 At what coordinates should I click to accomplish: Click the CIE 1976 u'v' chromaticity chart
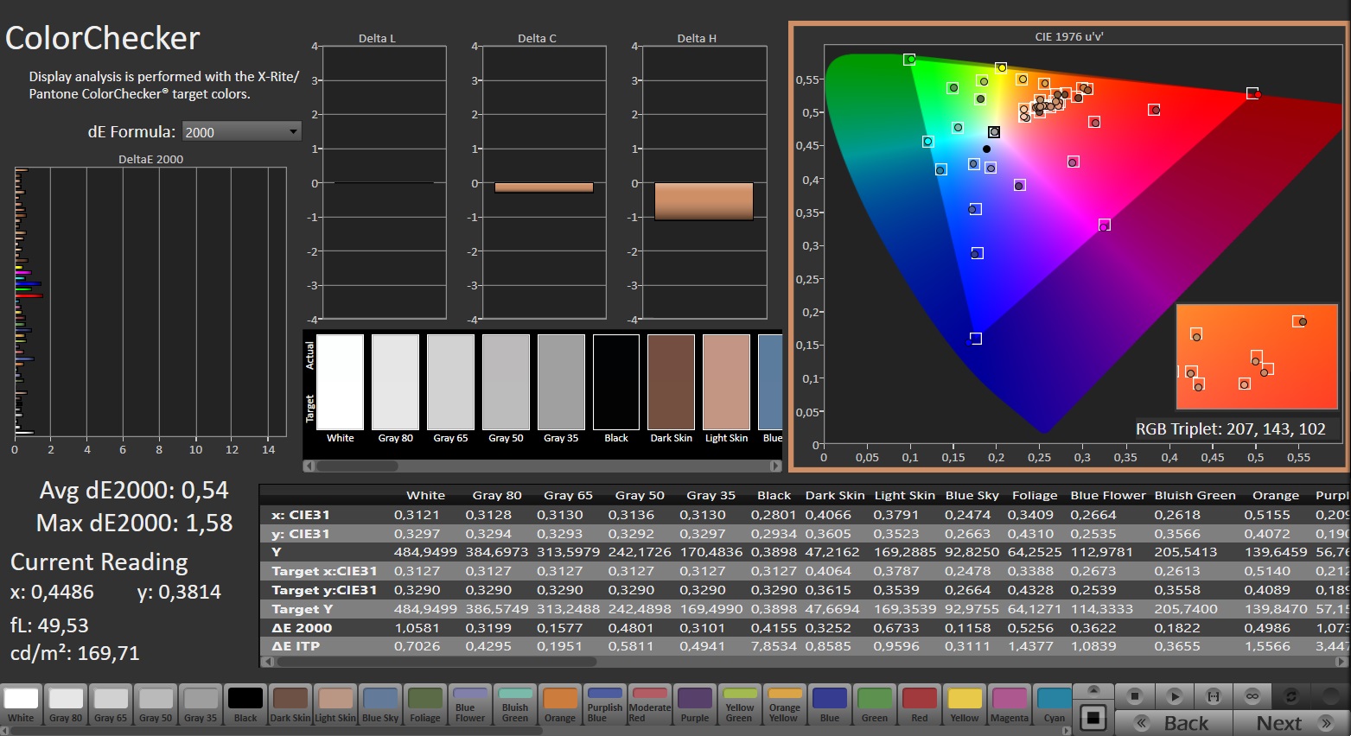point(1068,246)
